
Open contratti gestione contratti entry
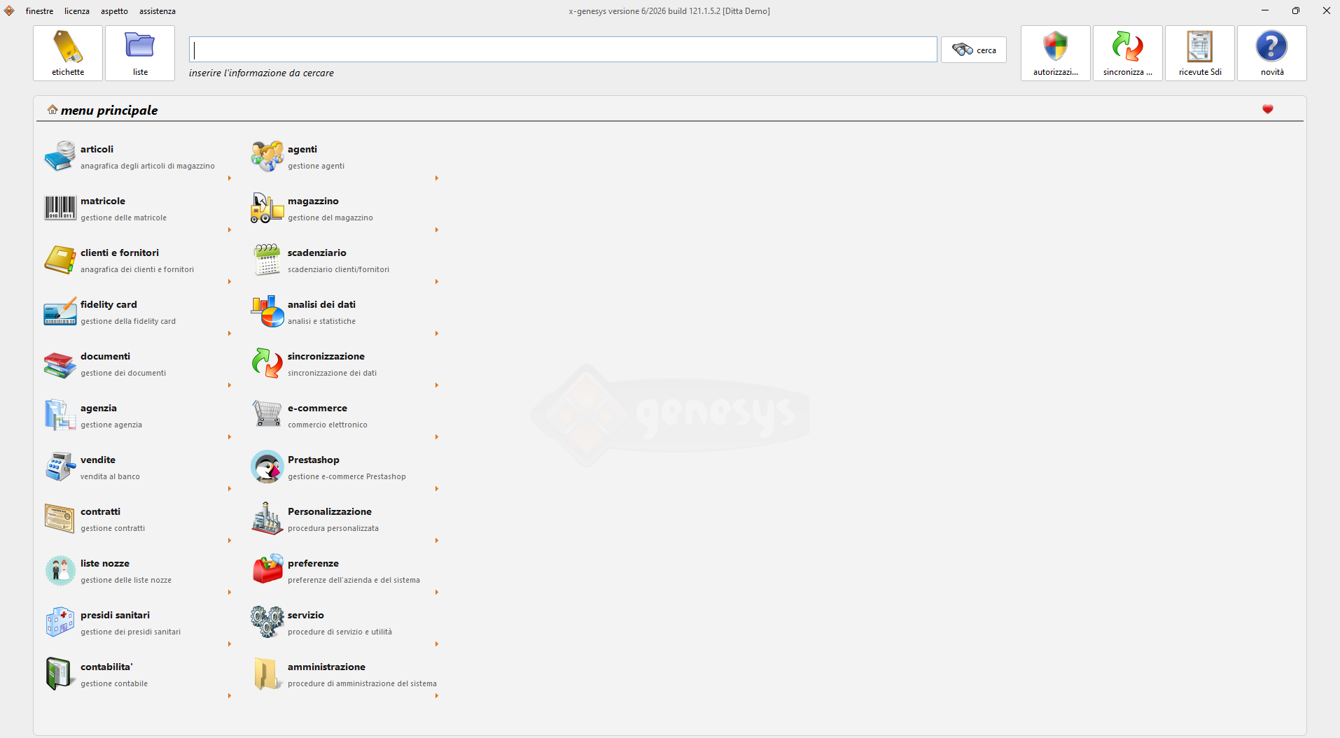pos(137,520)
